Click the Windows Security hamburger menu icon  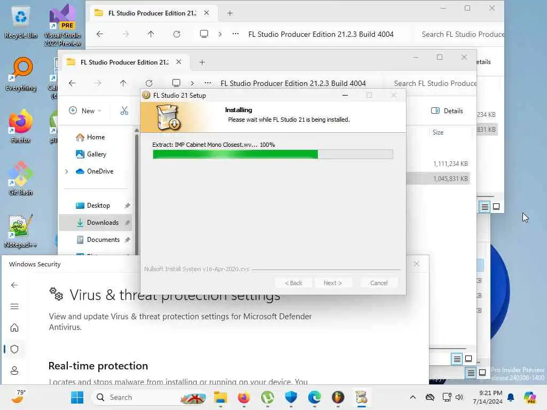[x=14, y=306]
